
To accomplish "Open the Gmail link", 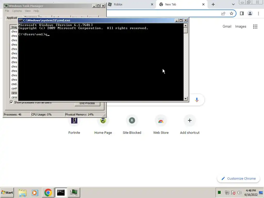I will click(x=227, y=27).
